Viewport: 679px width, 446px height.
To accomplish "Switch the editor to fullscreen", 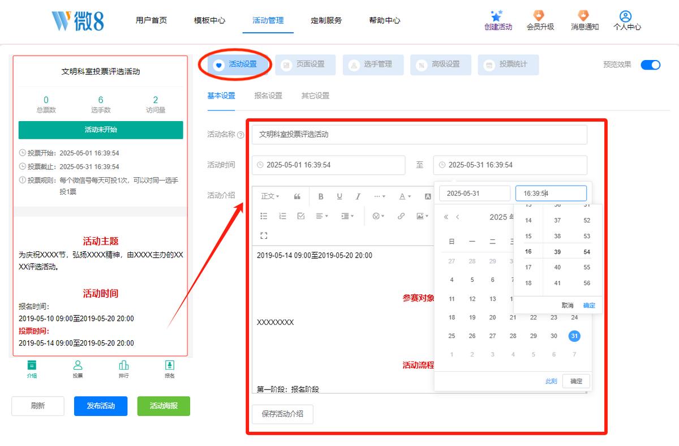I will point(264,235).
